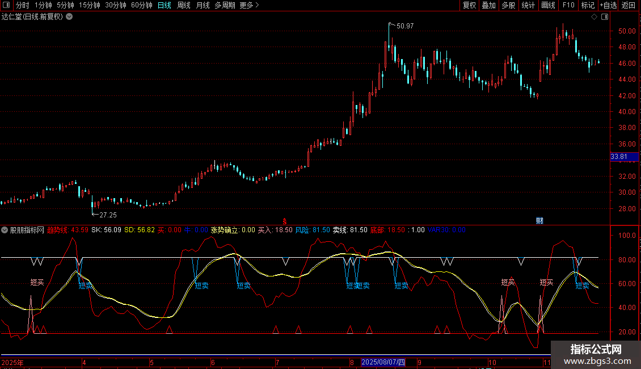Open the 画线 drawing tools
The image size is (641, 369).
(x=548, y=5)
